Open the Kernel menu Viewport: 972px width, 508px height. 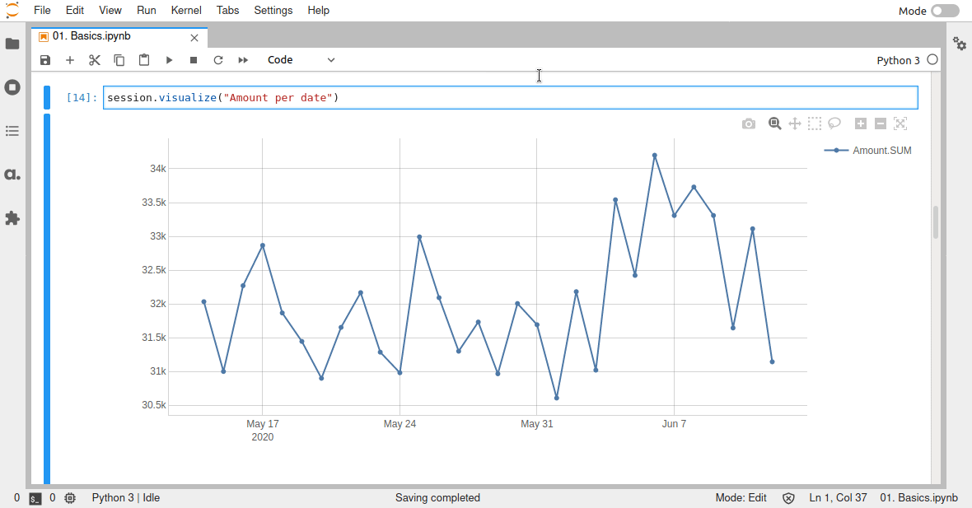[186, 11]
